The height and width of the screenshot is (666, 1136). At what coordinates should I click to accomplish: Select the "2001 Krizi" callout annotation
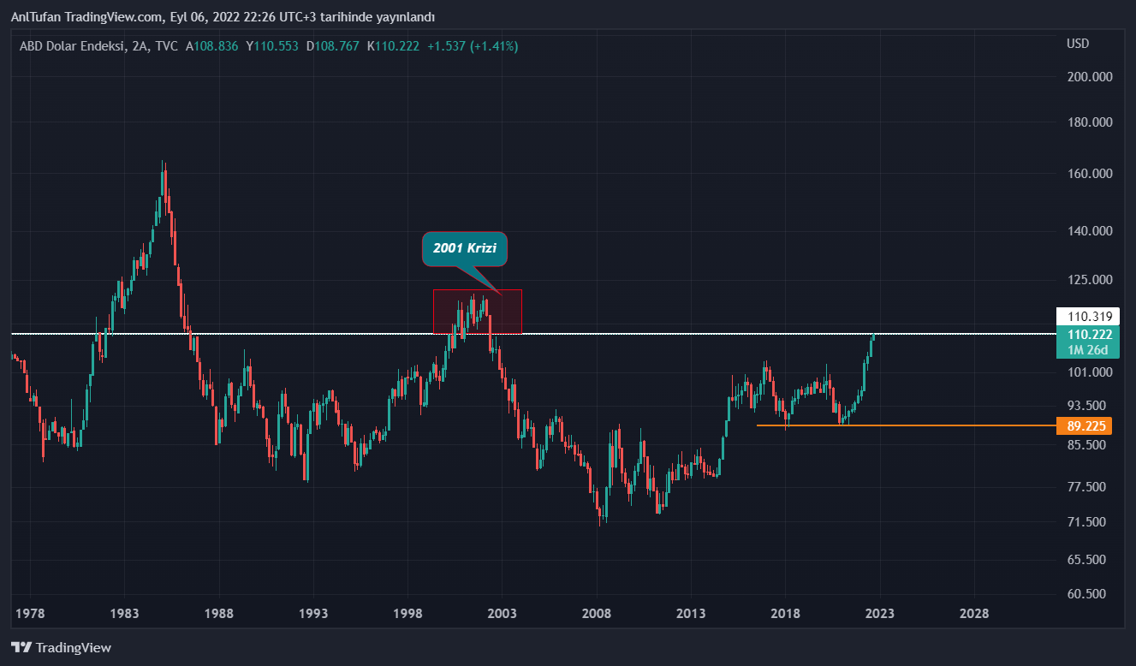click(465, 249)
